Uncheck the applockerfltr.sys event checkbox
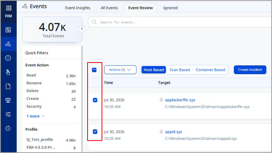The image size is (272, 153). pyautogui.click(x=95, y=100)
